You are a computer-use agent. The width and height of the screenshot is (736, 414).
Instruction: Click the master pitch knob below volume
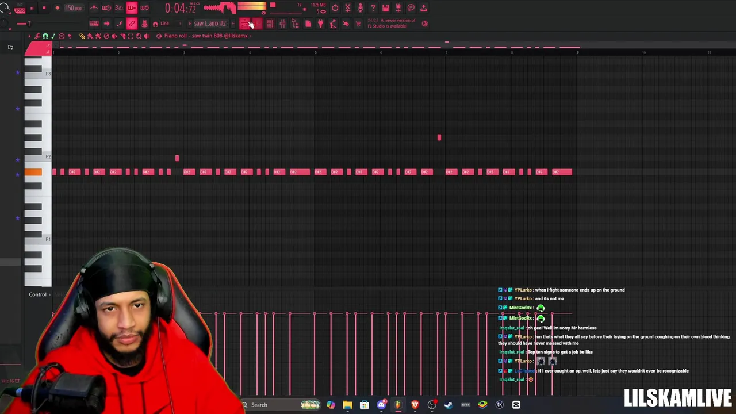point(3,23)
